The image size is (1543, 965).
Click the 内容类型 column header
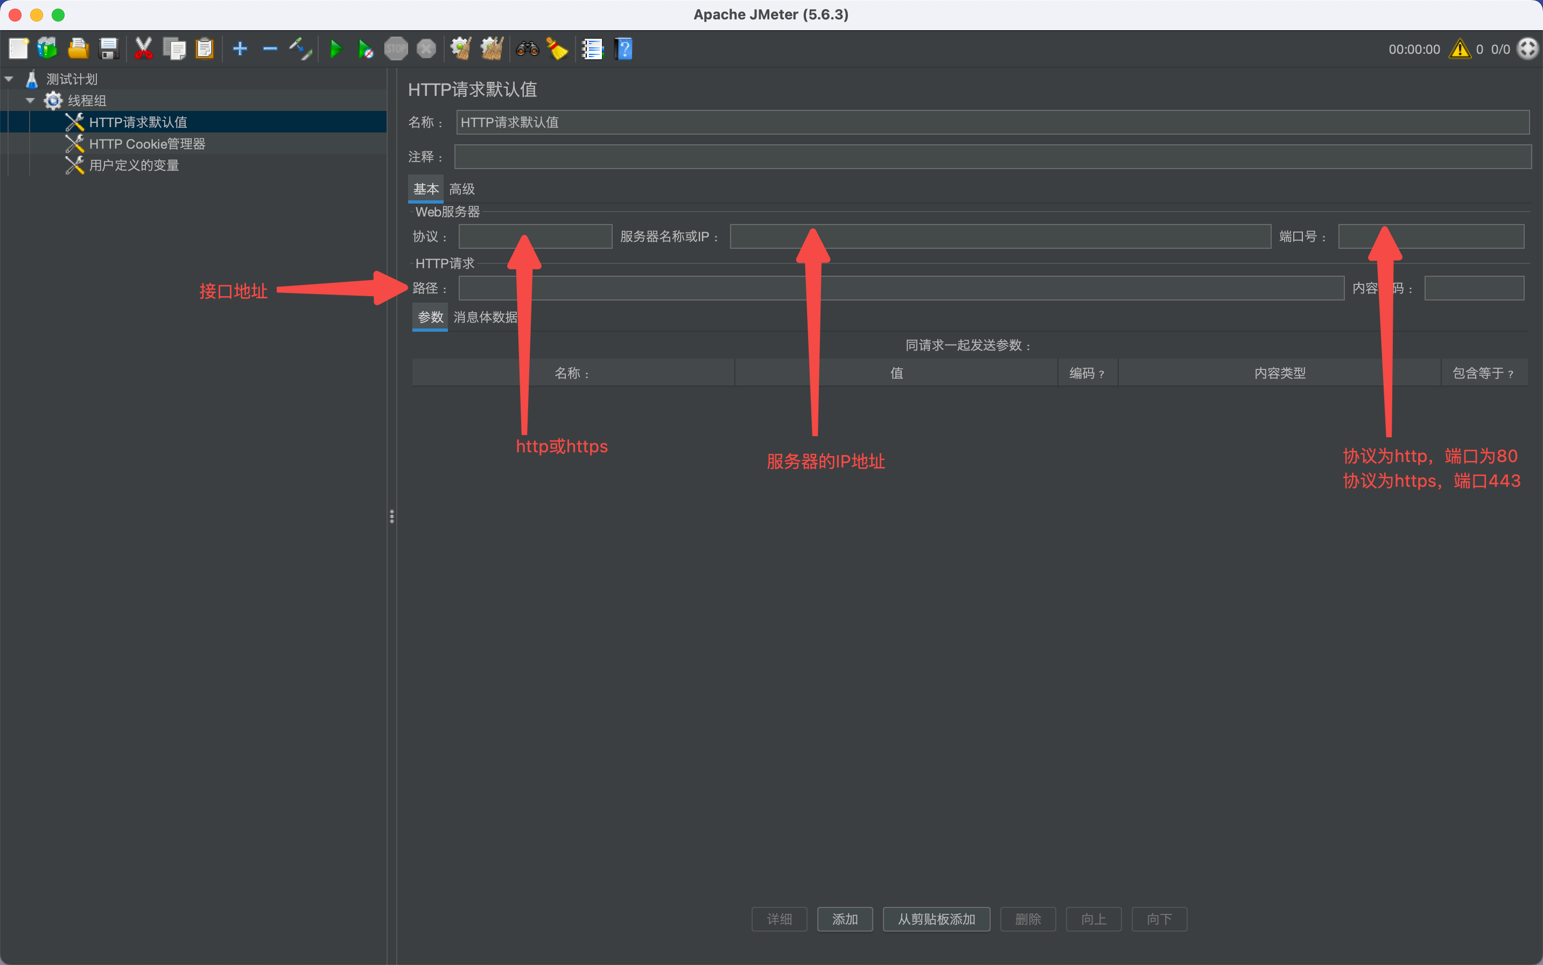(x=1279, y=373)
